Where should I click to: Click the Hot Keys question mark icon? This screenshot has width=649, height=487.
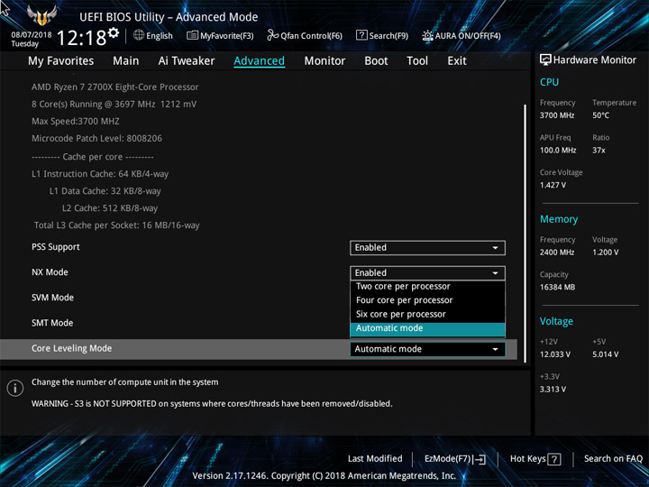click(554, 459)
